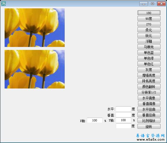Click the 单色蓝 button
The width and height of the screenshot is (167, 143).
tap(149, 52)
